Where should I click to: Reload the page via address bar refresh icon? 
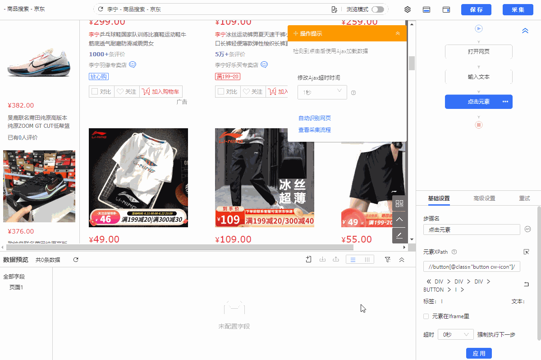tap(101, 9)
